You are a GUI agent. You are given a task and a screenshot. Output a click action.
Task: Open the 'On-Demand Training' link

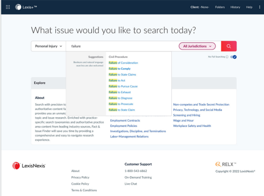pos(138,177)
